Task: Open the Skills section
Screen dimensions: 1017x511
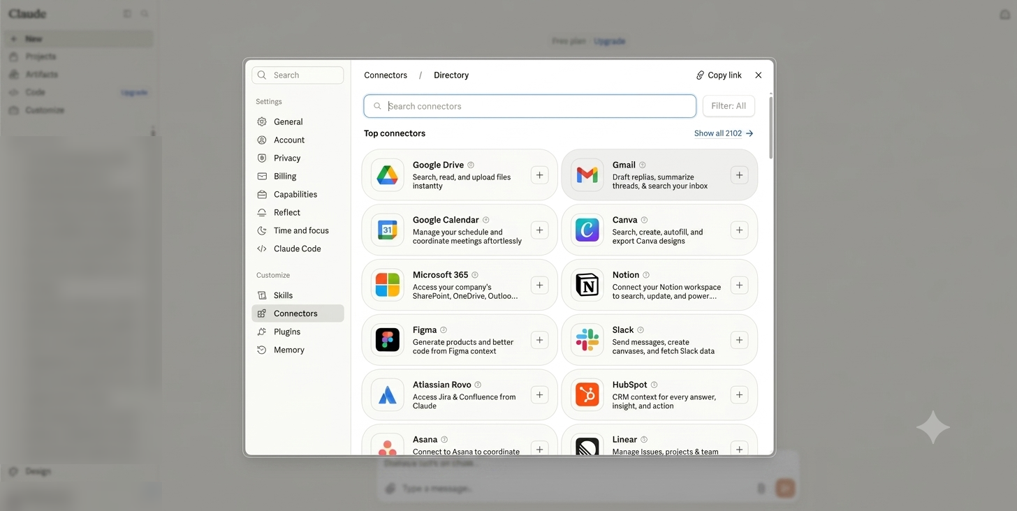Action: [298, 295]
